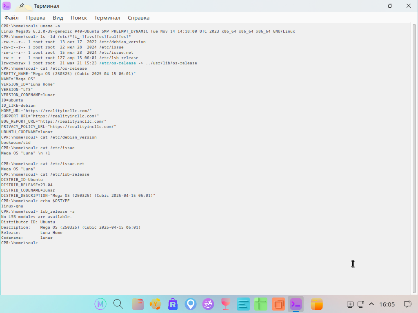Click the "Codename: lunar" line
418x313 pixels.
tap(27, 238)
